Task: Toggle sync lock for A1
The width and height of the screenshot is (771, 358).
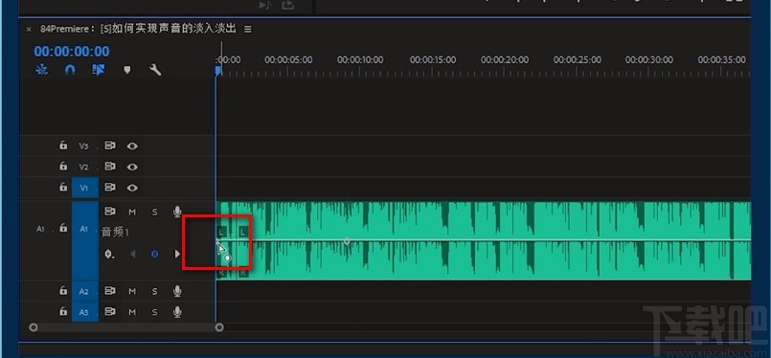Action: [x=110, y=212]
